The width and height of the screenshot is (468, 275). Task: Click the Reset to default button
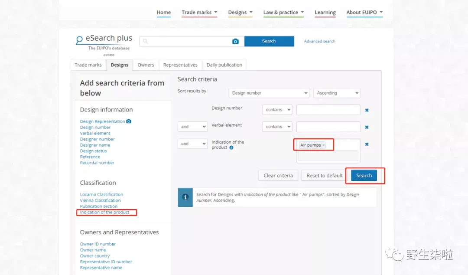pos(325,176)
